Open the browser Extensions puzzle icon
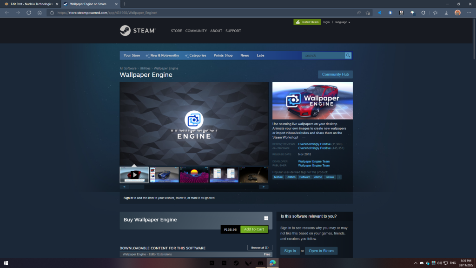The image size is (476, 268). coord(423,13)
